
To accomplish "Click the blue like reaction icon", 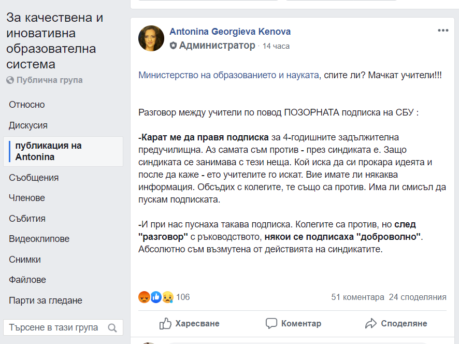I will [156, 297].
